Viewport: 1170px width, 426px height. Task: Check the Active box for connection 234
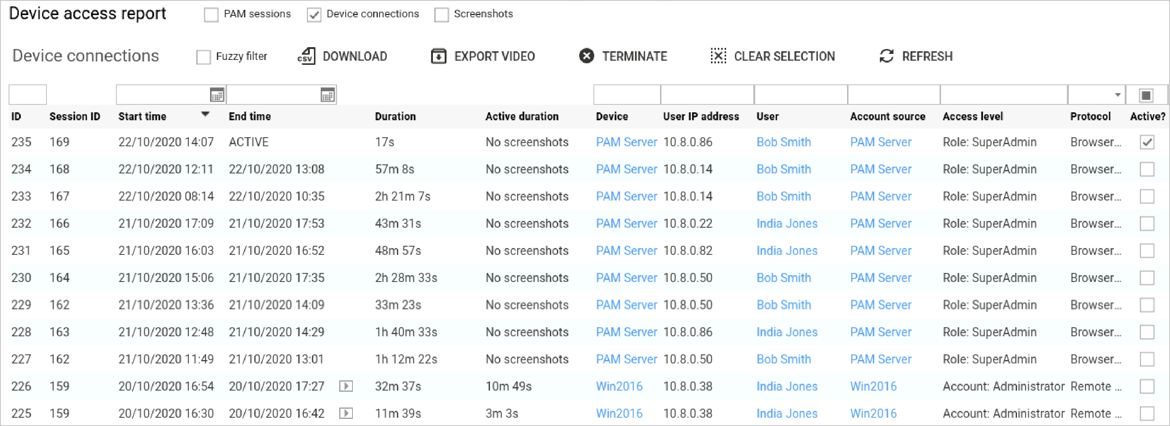1147,170
